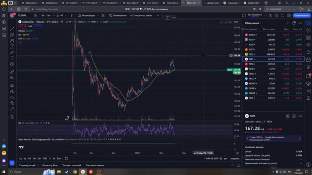
Task: Open the Тестер стратегий tab
Action: click(72, 165)
